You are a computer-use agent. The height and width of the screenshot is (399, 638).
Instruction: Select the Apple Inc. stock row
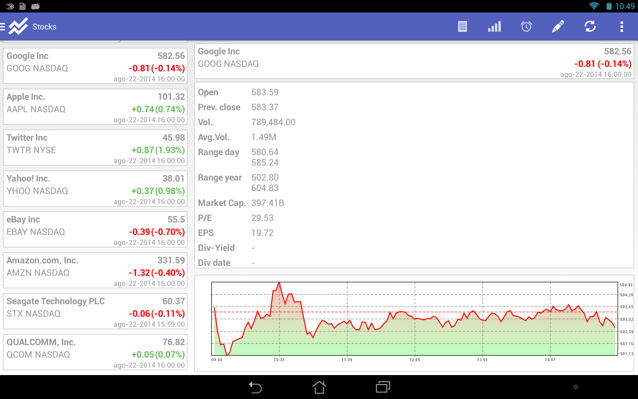(95, 107)
